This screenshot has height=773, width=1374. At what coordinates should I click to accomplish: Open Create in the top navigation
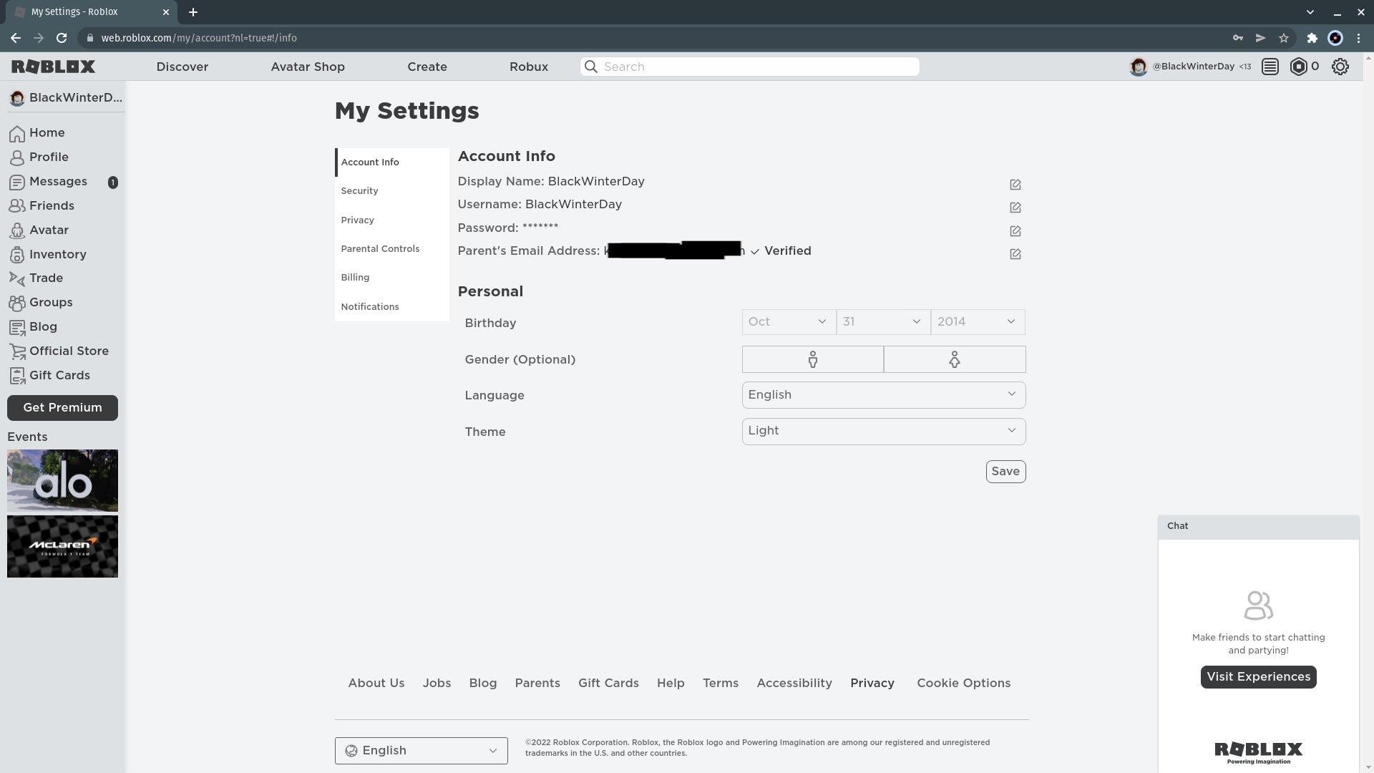(x=427, y=67)
